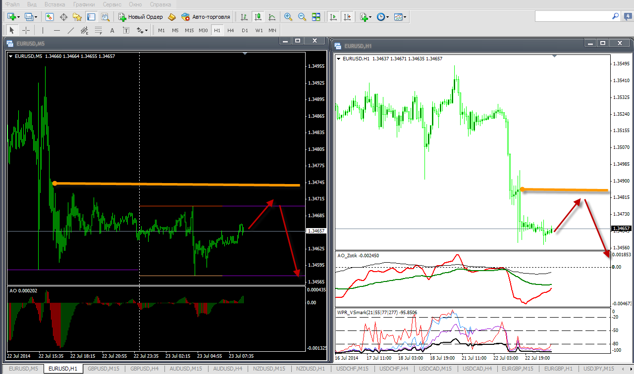Open the Navigator folder-star icon
Screen dimensions: 634x374
pyautogui.click(x=77, y=17)
